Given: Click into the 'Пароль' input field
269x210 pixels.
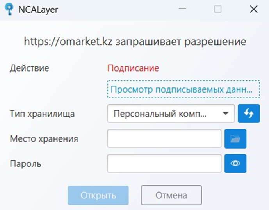Looking at the screenshot, I should [164, 163].
